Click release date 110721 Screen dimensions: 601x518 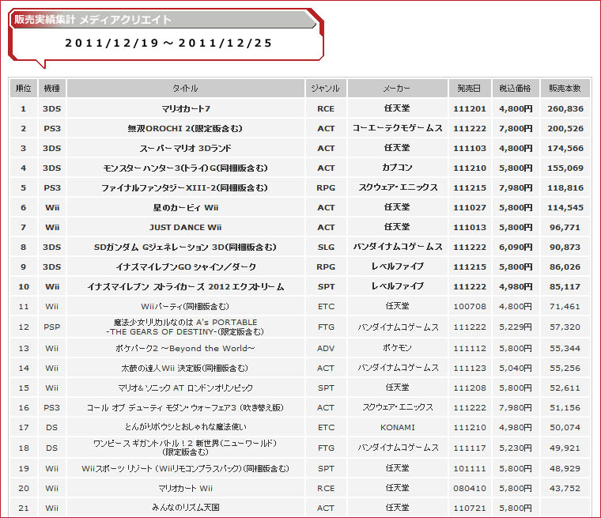point(470,508)
